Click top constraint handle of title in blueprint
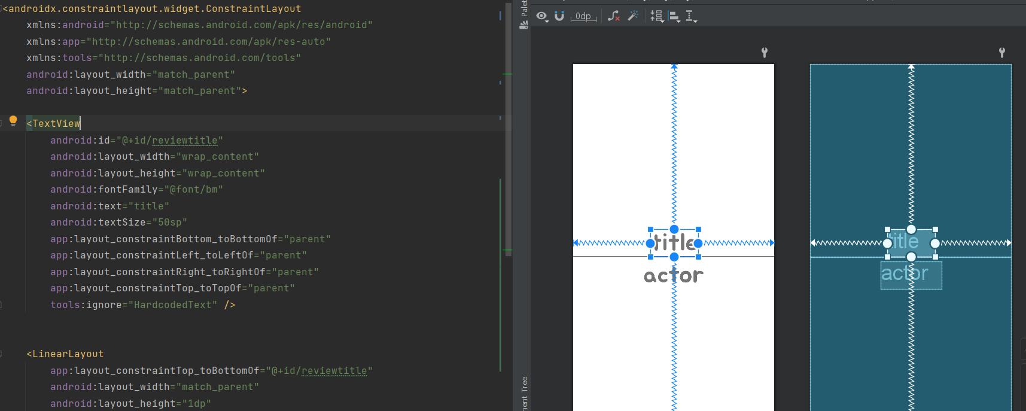Viewport: 1026px width, 411px height. (911, 230)
